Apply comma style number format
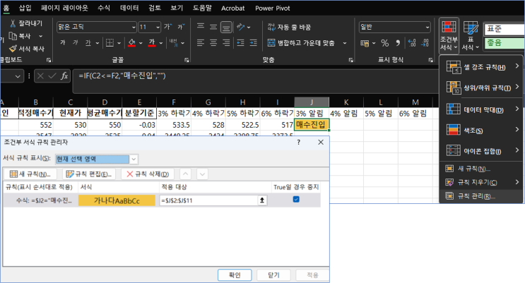Screen dimensions: 525x283 [x=398, y=43]
